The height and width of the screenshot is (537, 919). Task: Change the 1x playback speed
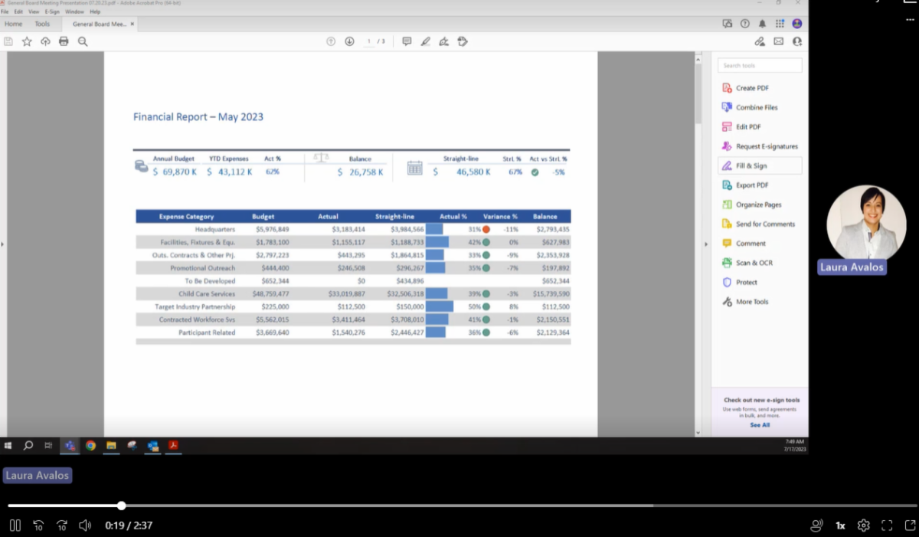(840, 526)
